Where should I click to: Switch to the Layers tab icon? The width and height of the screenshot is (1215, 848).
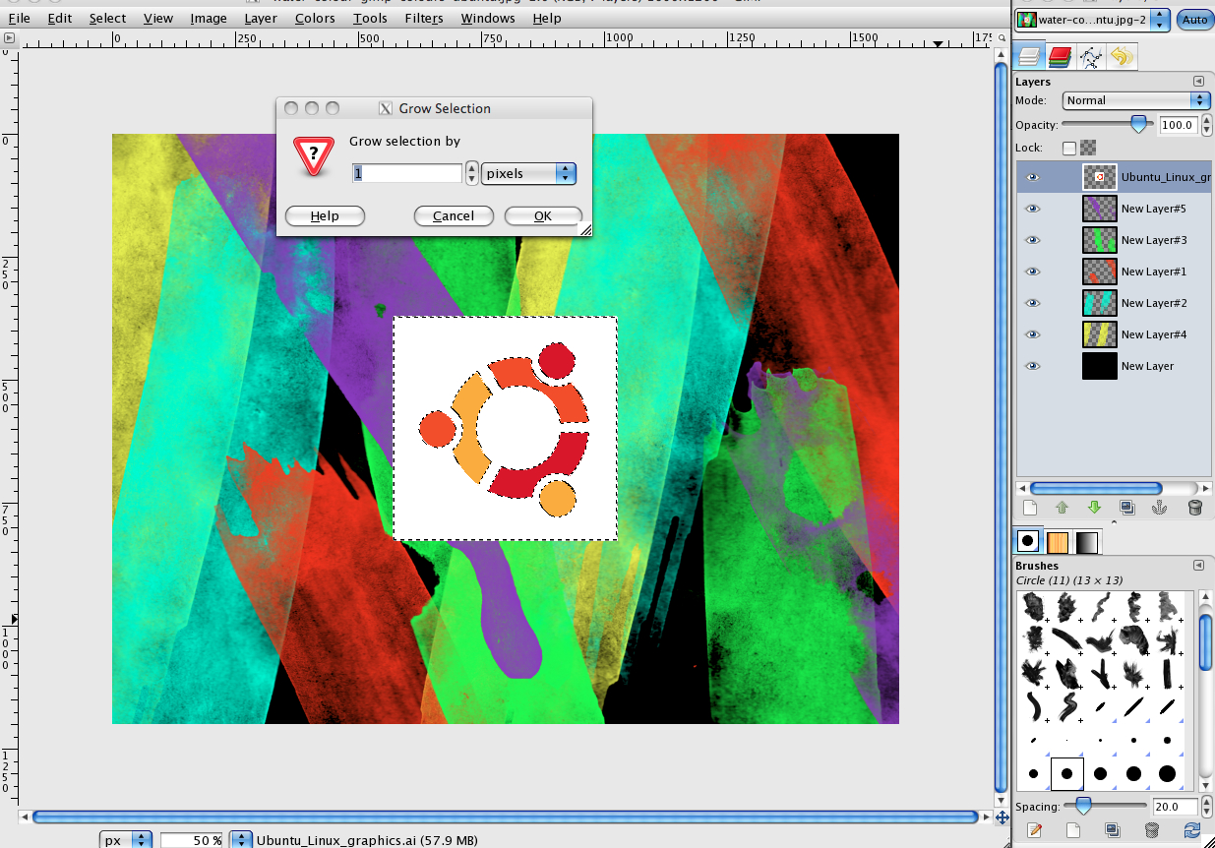click(1029, 56)
